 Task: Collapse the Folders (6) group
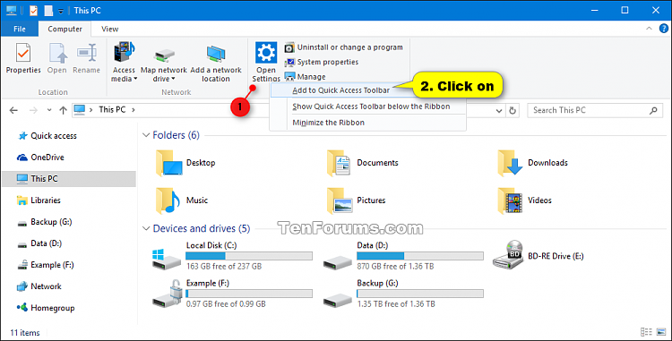(x=146, y=135)
